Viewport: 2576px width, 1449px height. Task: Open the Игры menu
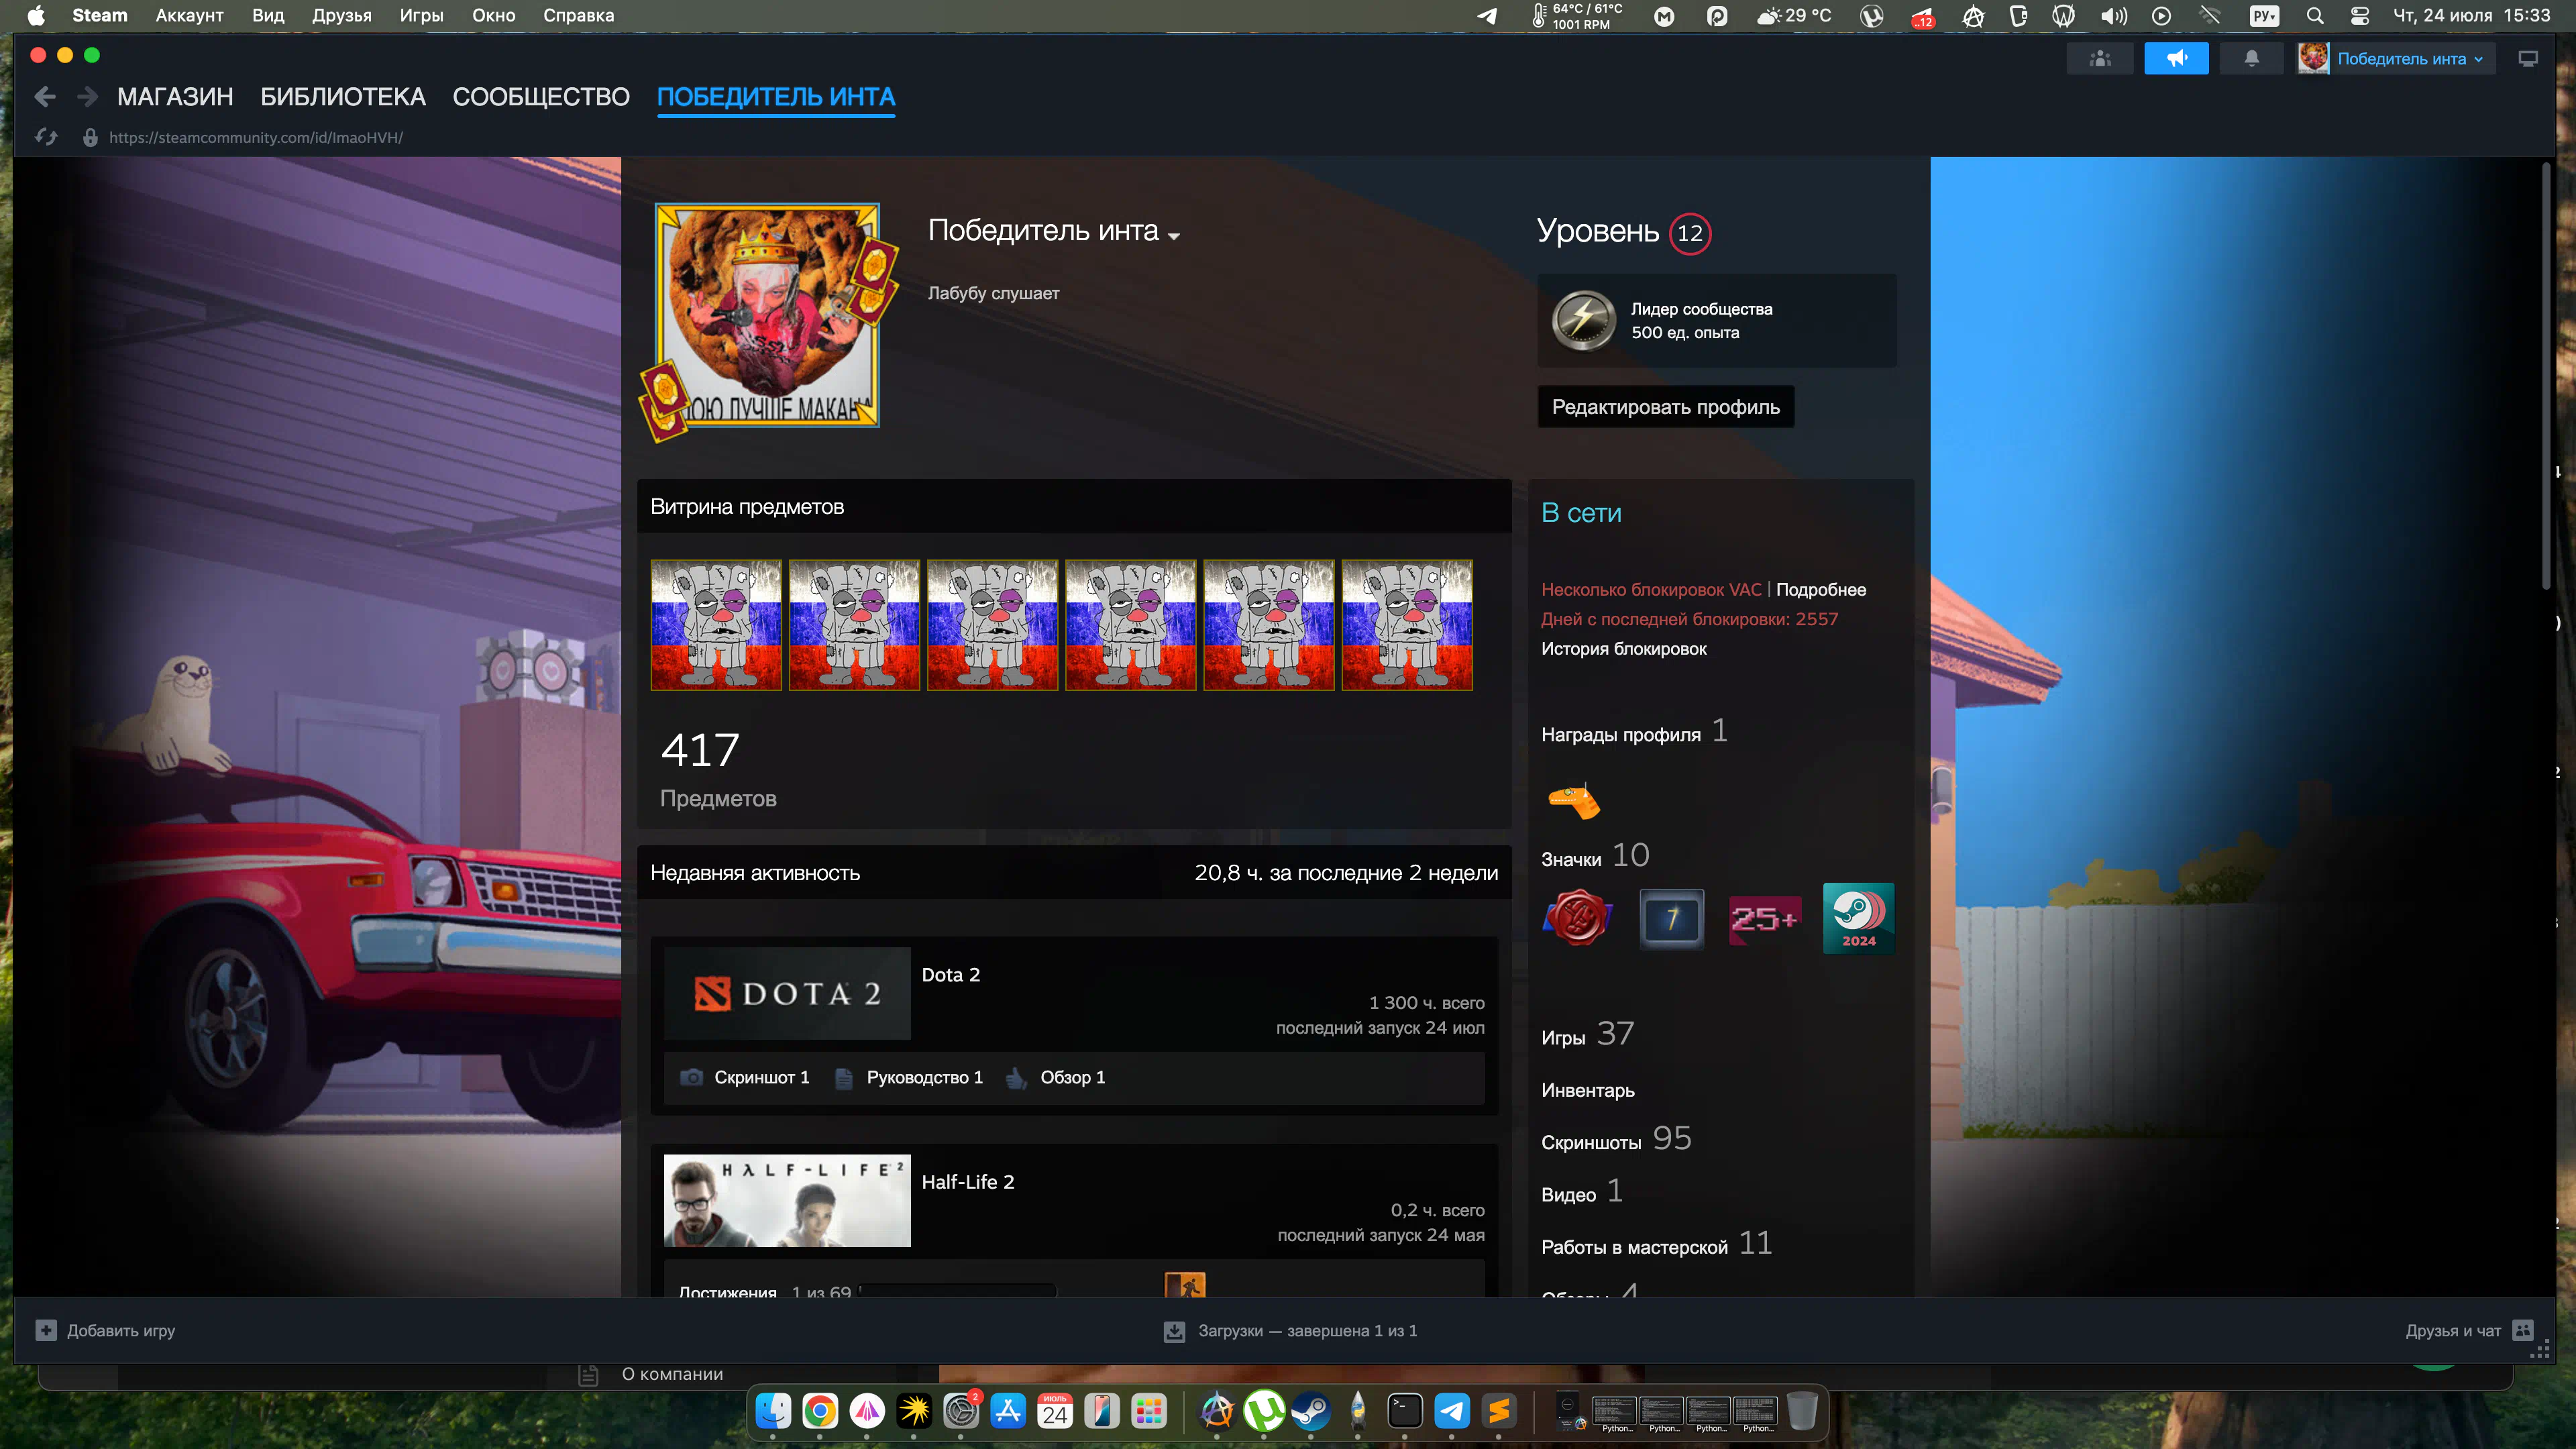tap(422, 16)
